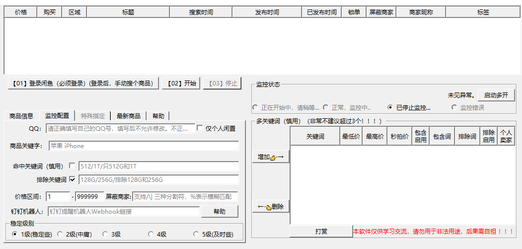Click the 商品关键字 input field

click(x=144, y=146)
